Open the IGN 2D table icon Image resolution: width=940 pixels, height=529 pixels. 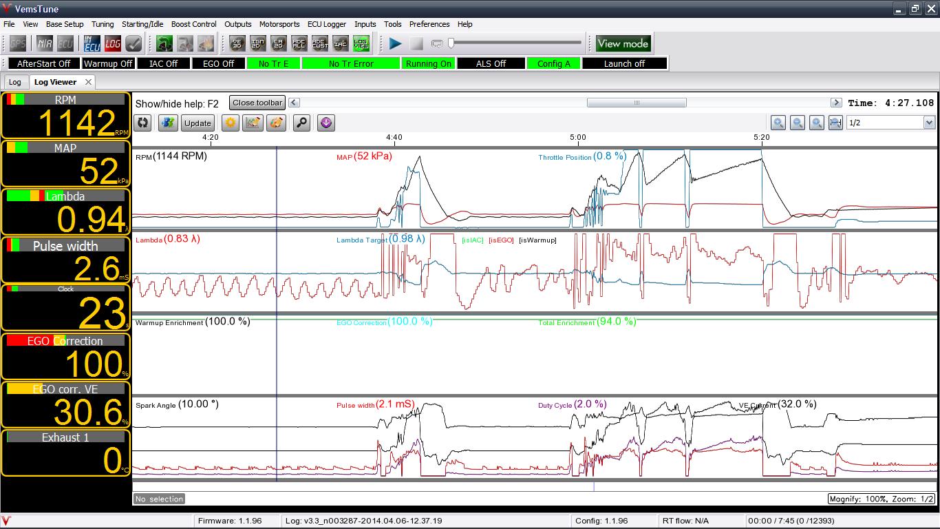(x=258, y=44)
